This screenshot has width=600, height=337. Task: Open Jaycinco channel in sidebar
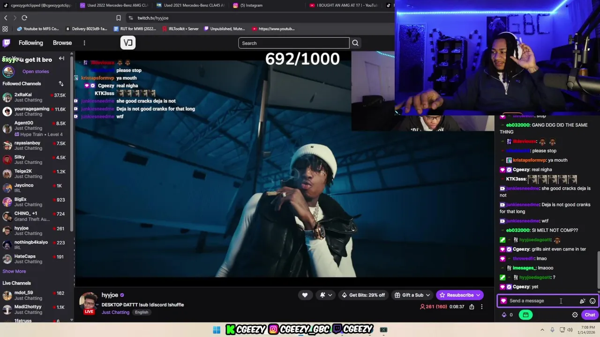(35, 188)
